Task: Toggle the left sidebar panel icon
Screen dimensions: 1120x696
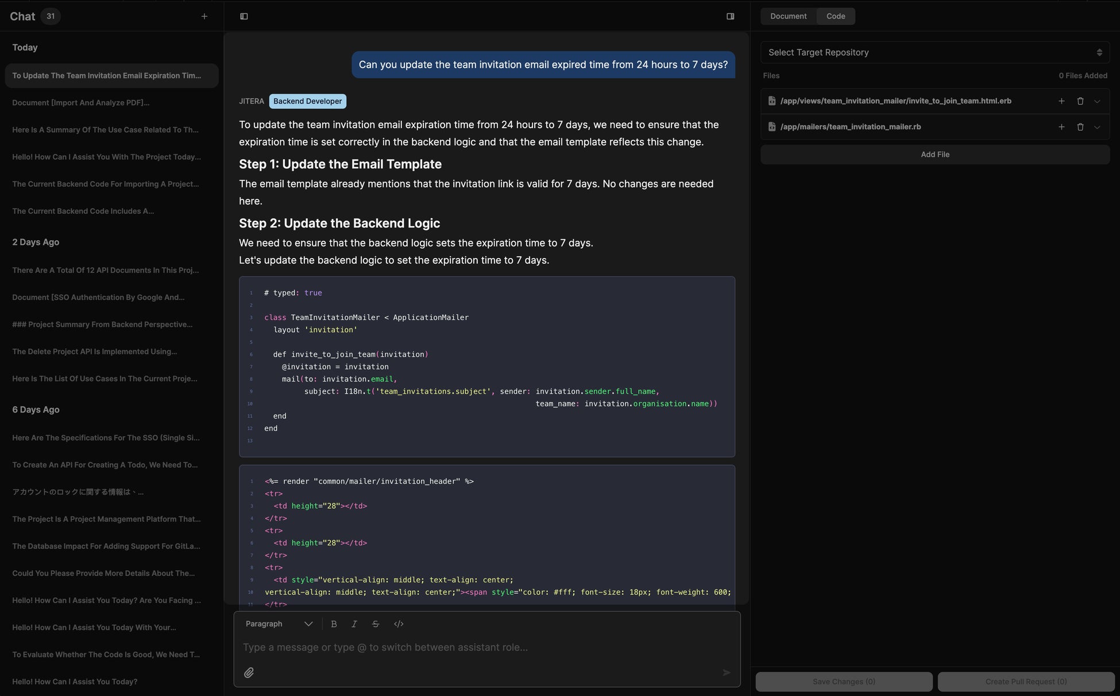Action: [x=244, y=17]
